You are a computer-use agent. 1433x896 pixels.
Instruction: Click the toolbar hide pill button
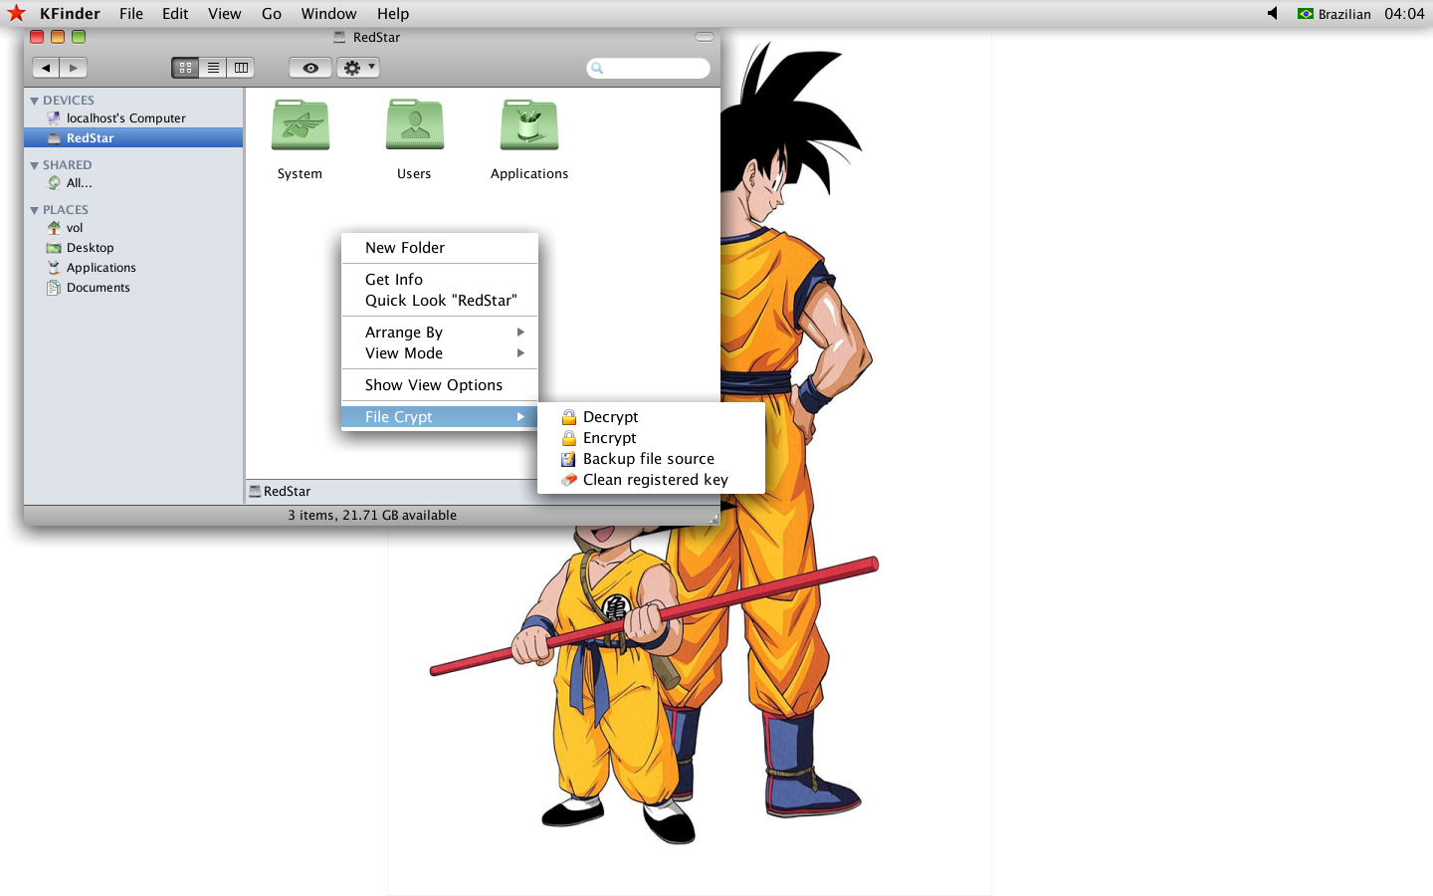(705, 37)
